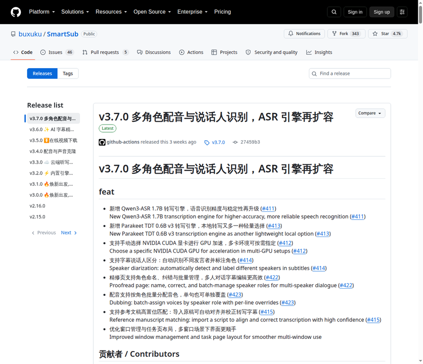Open the Pull requests tab
The width and height of the screenshot is (423, 364).
(106, 52)
